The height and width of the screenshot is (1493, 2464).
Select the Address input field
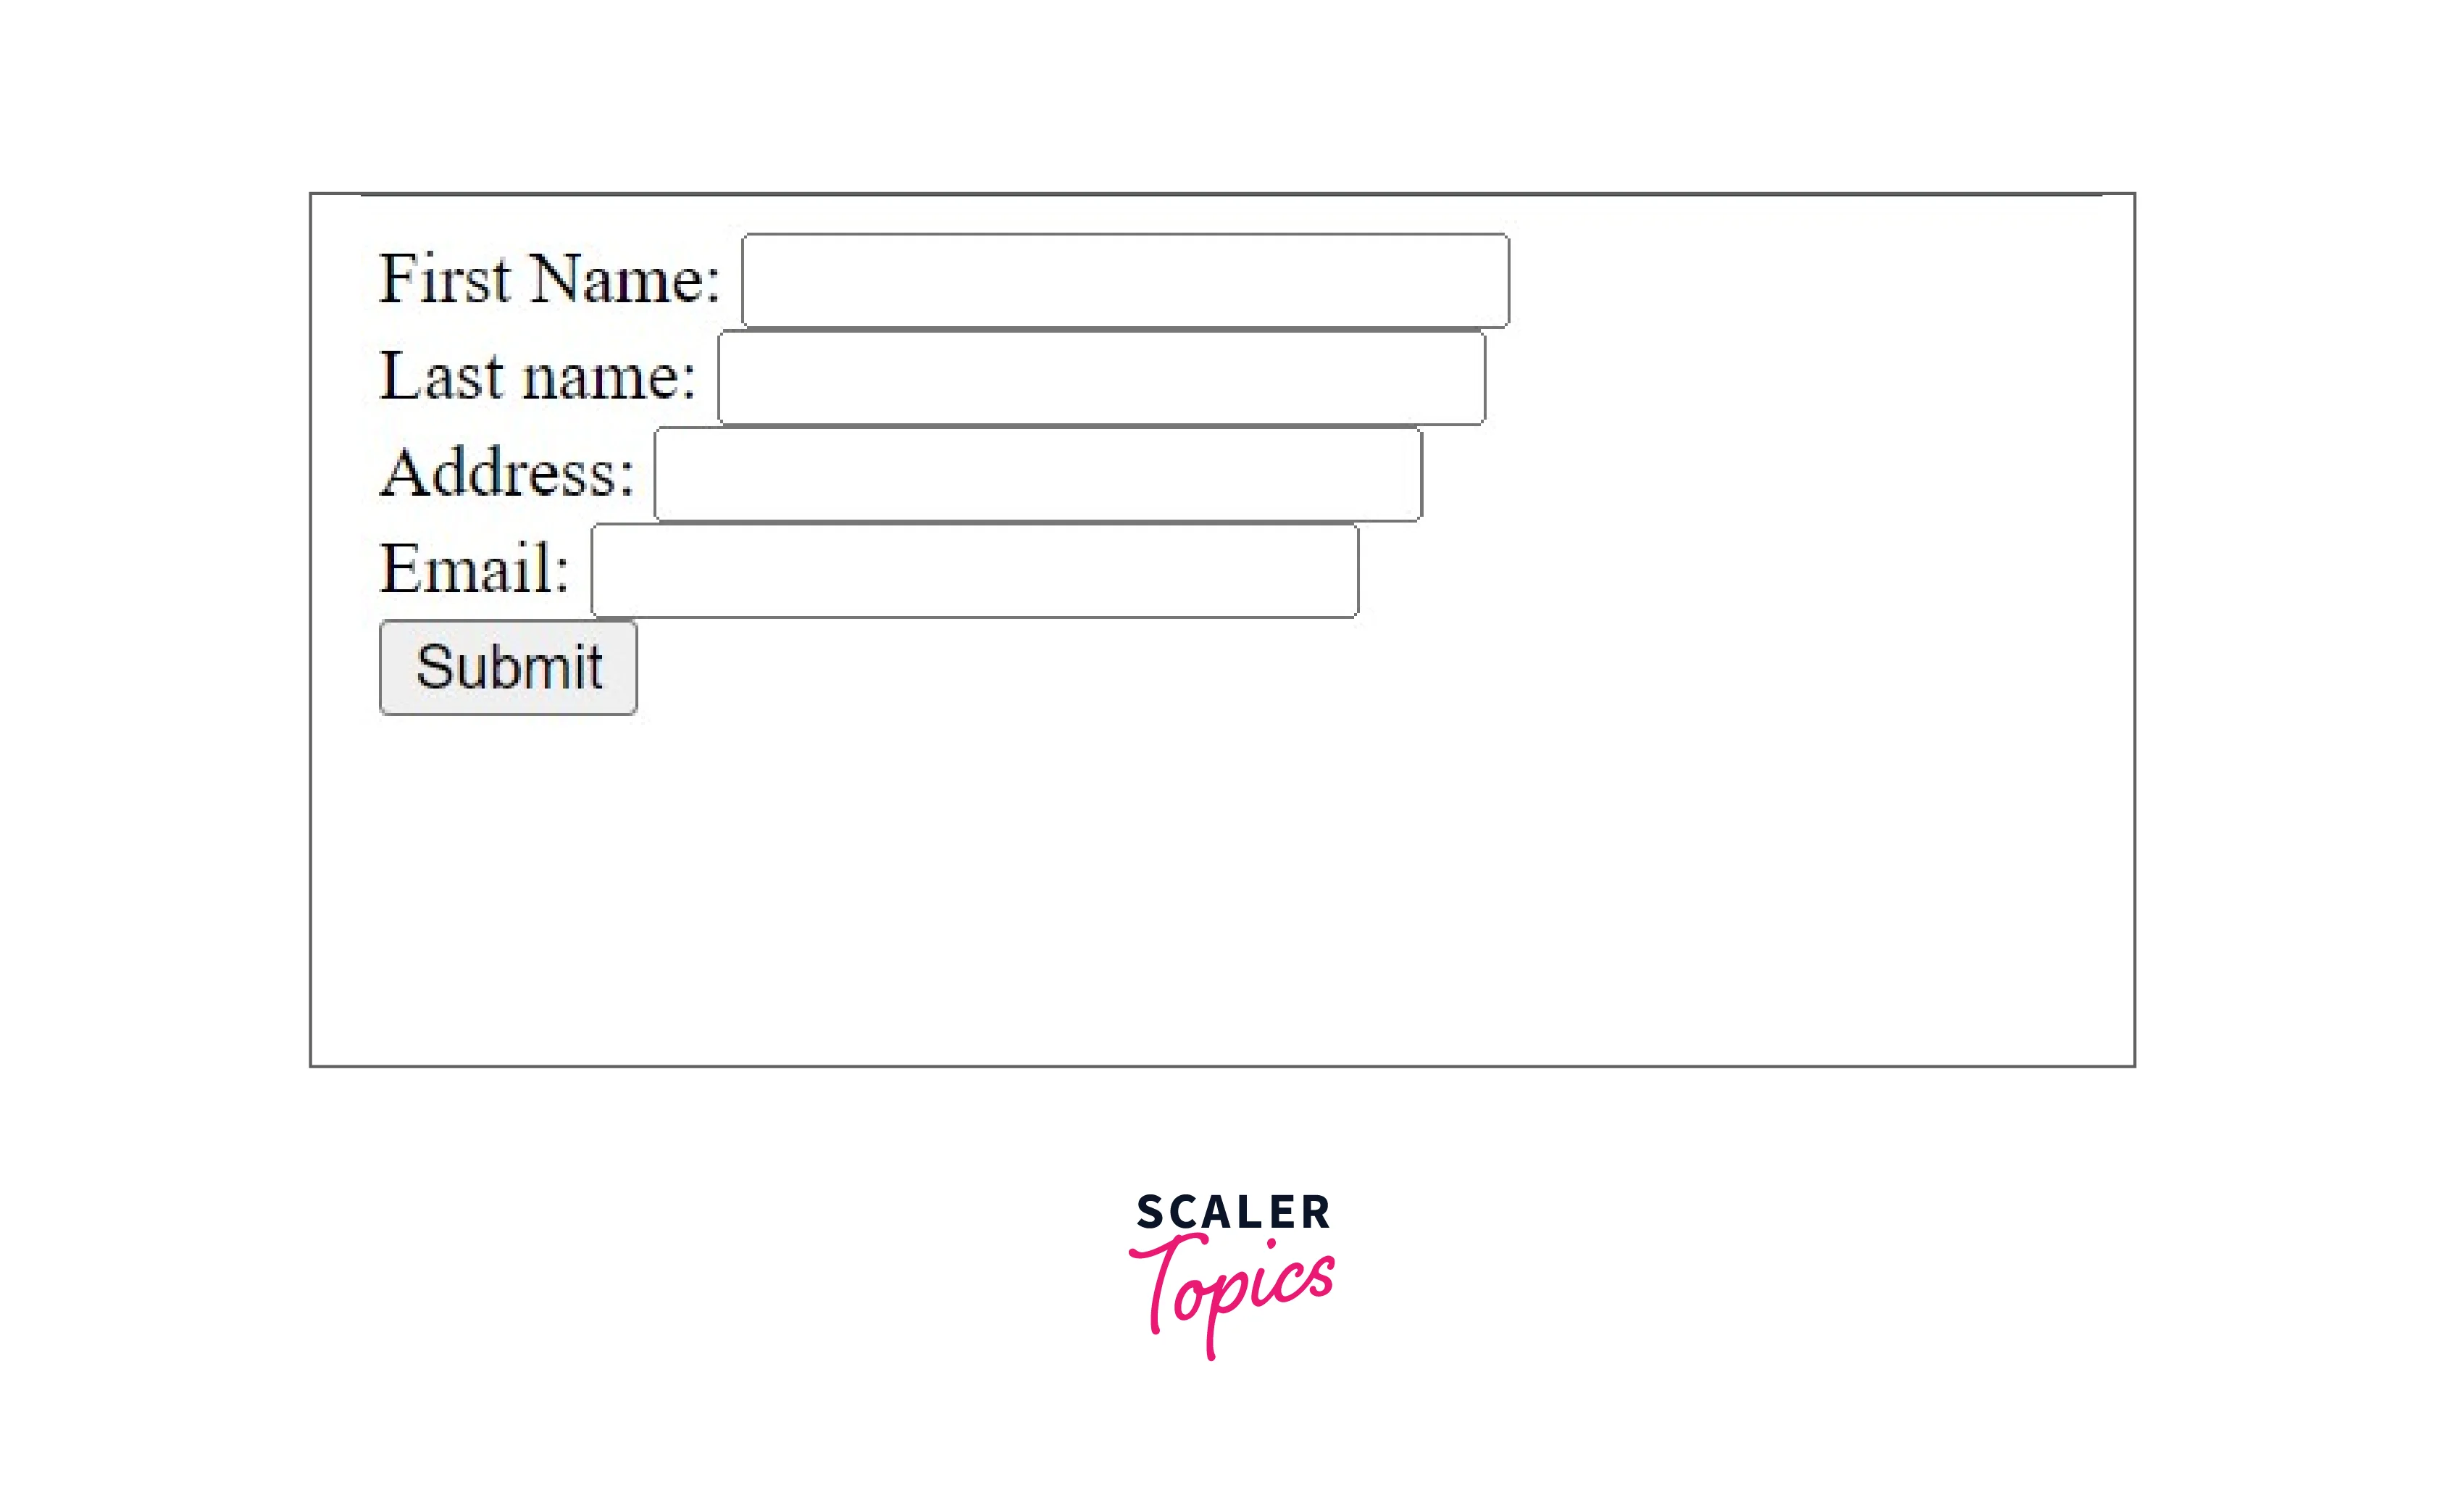pyautogui.click(x=1038, y=474)
